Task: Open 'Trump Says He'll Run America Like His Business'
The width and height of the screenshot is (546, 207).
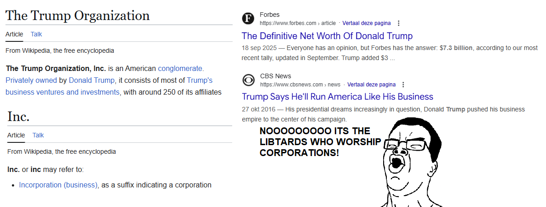Action: (x=338, y=96)
